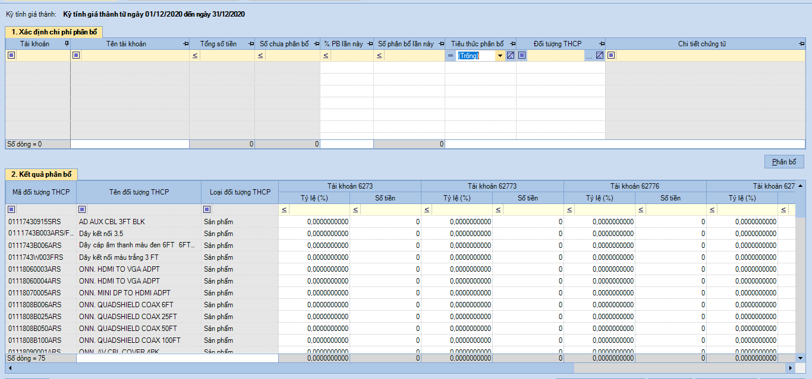
Task: Open filter operator icon for Tên tài khoản
Action: 76,55
